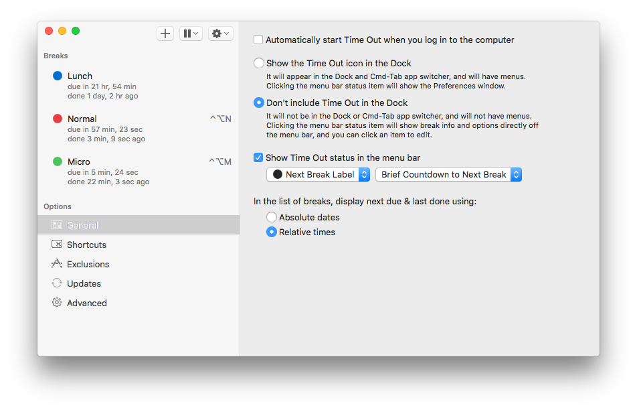Click 'due in 21 hr, 54 min' text
The height and width of the screenshot is (410, 637).
102,86
